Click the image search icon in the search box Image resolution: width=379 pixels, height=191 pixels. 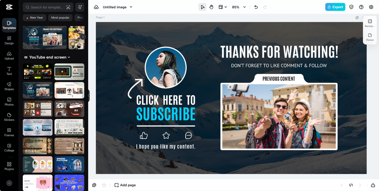click(x=68, y=7)
